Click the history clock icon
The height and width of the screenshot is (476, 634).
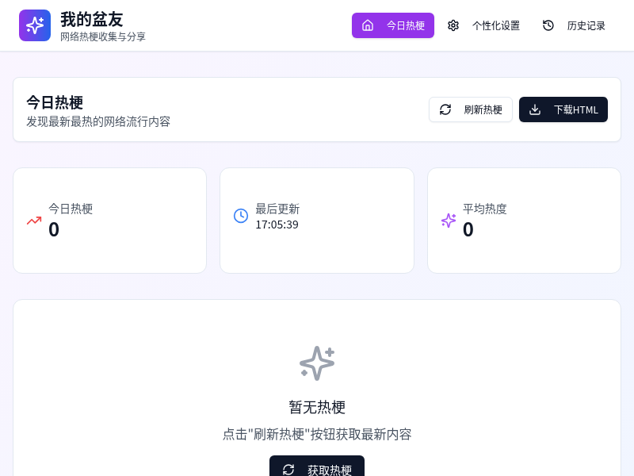[548, 25]
